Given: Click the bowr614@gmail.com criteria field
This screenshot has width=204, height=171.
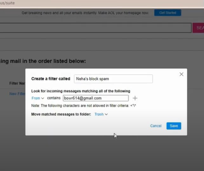Looking at the screenshot, I should (x=96, y=98).
